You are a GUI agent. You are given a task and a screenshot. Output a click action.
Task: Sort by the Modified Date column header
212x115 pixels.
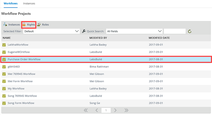[159, 38]
